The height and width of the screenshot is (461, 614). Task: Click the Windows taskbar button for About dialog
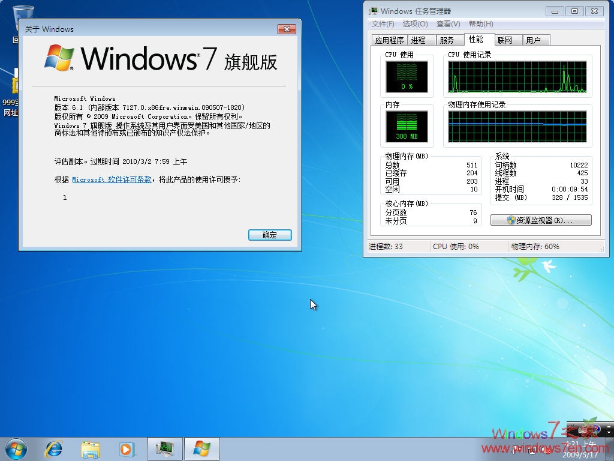pos(201,448)
